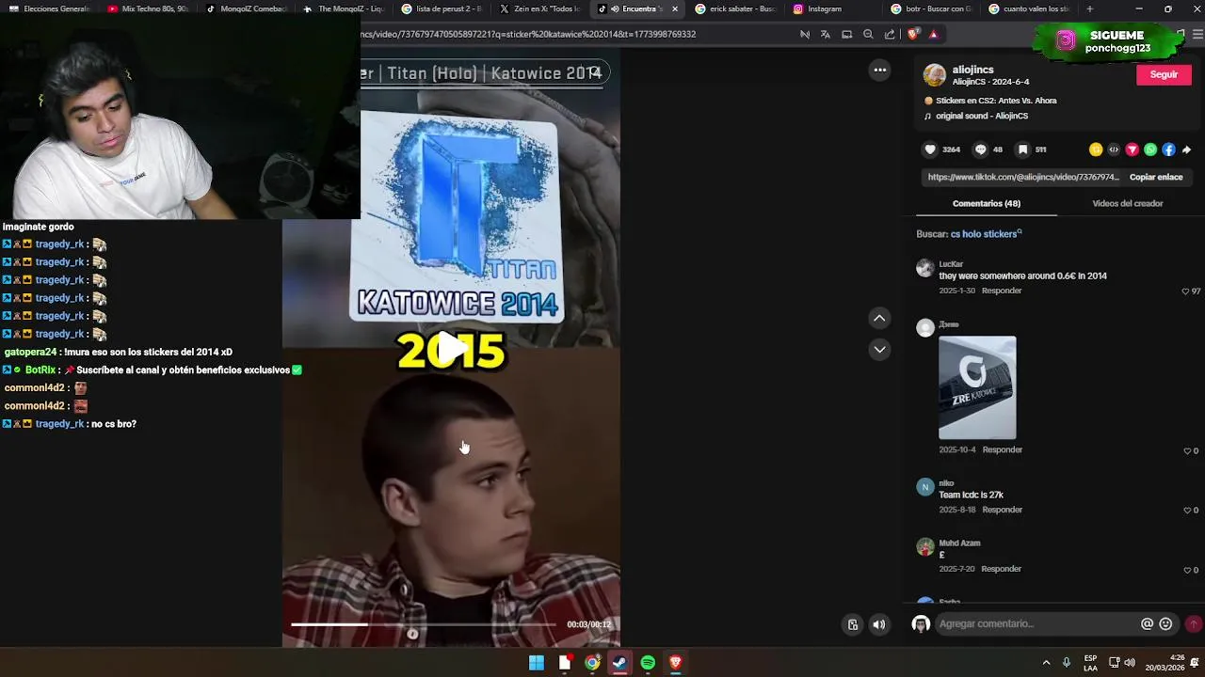Click the ESP LAA language indicator
Image resolution: width=1205 pixels, height=677 pixels.
(x=1090, y=663)
